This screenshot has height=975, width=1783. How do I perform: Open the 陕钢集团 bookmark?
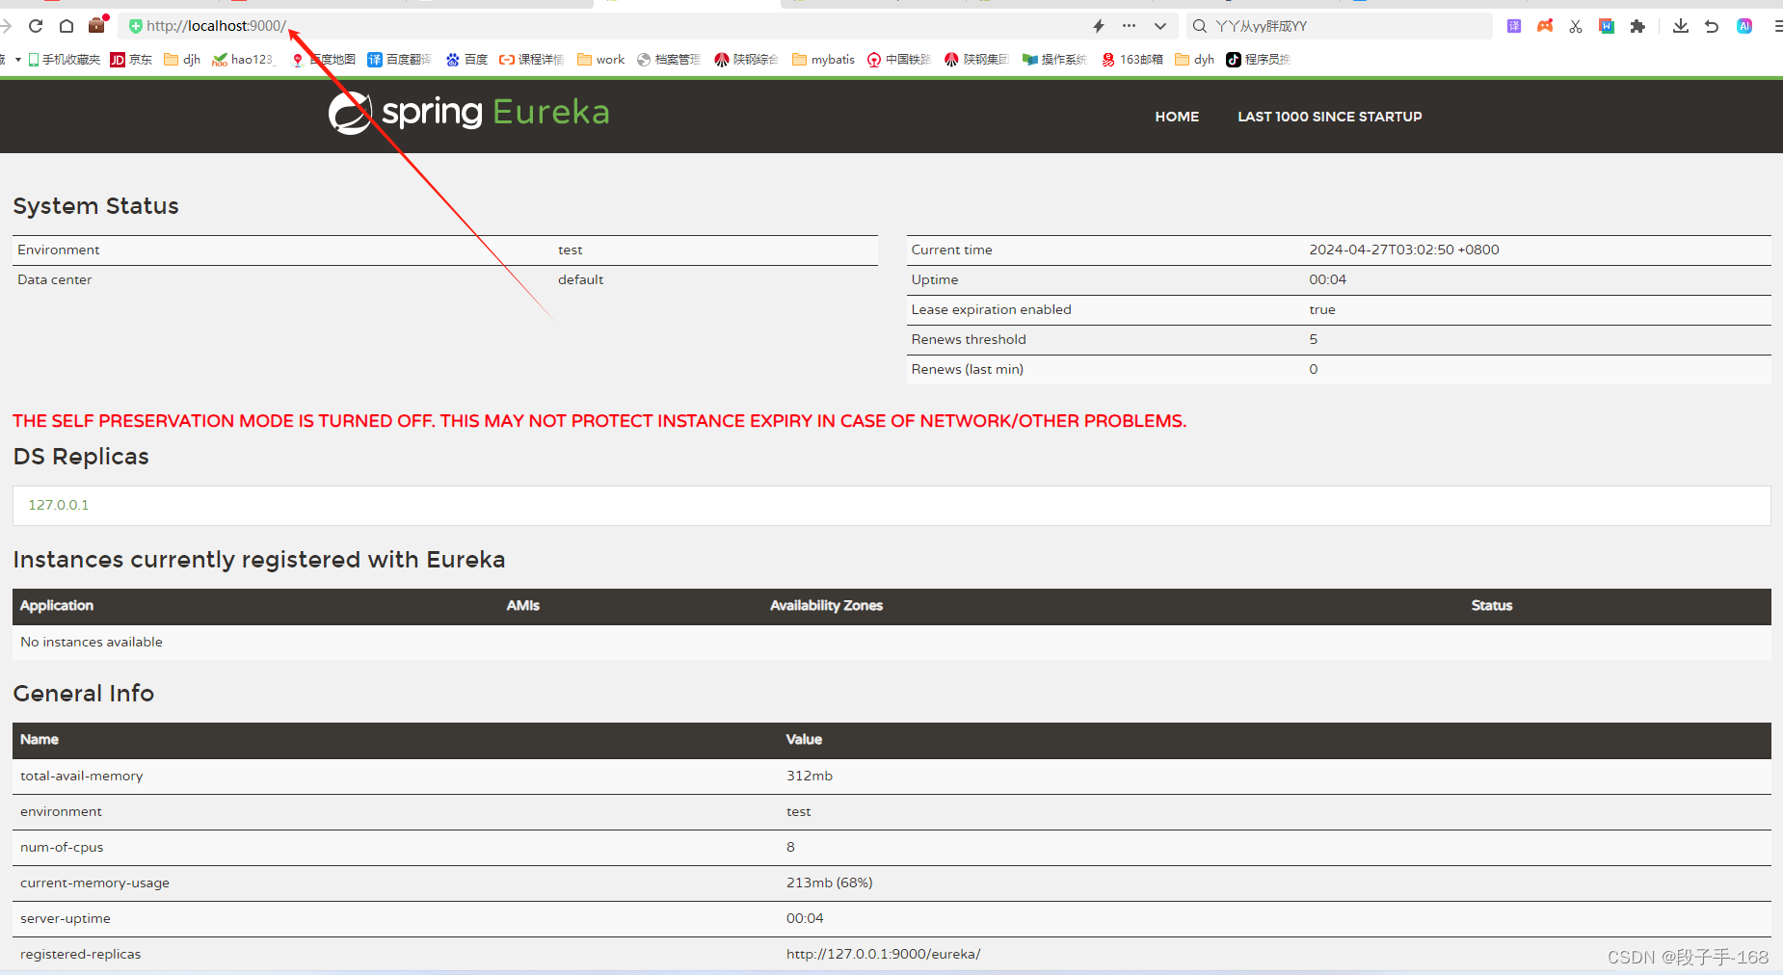tap(976, 60)
